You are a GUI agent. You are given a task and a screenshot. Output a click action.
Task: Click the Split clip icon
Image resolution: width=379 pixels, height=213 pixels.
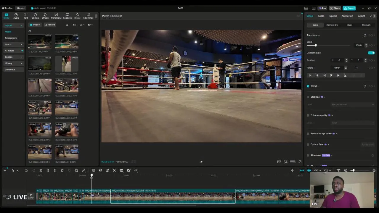coord(41,170)
